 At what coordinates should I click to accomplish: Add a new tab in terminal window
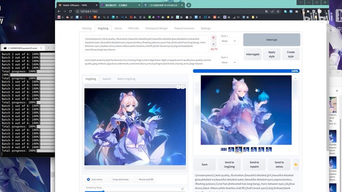click(48, 48)
